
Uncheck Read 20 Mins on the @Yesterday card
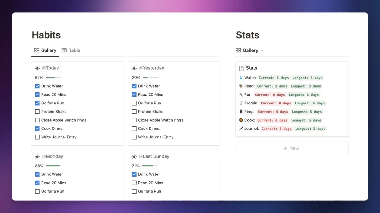tap(134, 95)
